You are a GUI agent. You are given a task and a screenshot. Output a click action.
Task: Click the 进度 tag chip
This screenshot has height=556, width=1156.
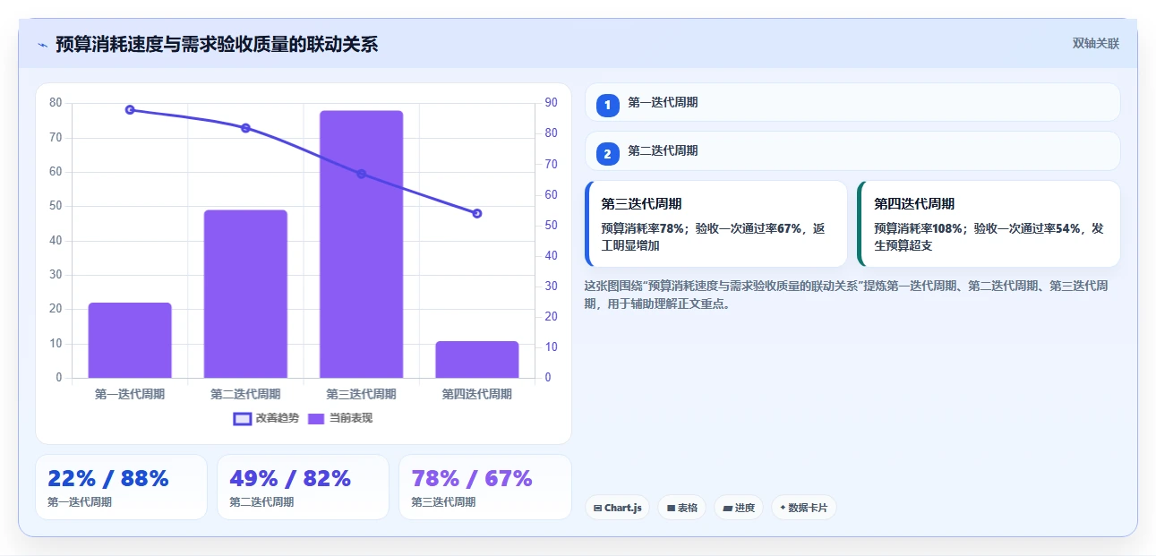[739, 508]
